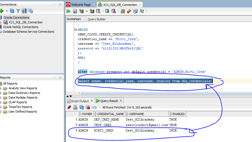Screen dimensions: 252x142
Task: Close the Script Output tab
Action: click(x=92, y=101)
